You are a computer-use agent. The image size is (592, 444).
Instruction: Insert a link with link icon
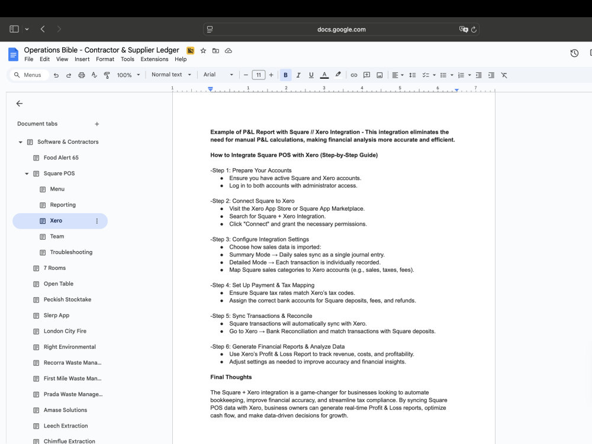pos(354,75)
